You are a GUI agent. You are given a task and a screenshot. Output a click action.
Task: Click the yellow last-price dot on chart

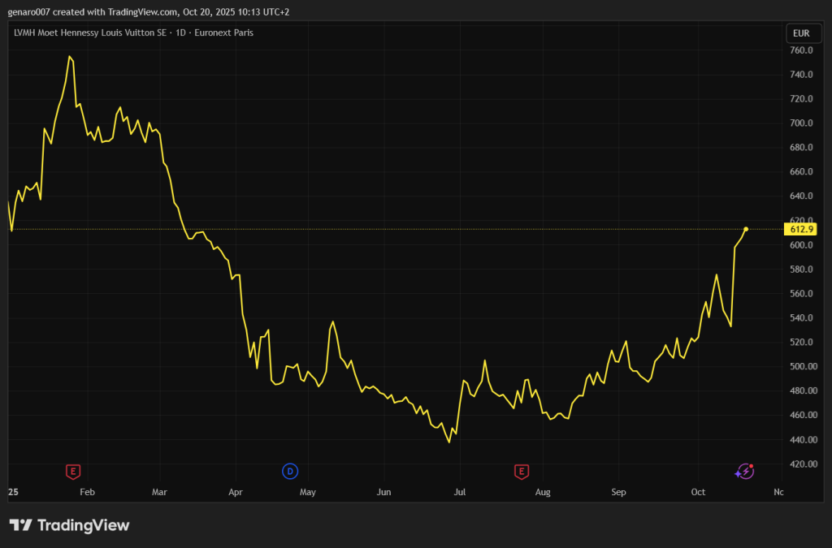click(746, 229)
